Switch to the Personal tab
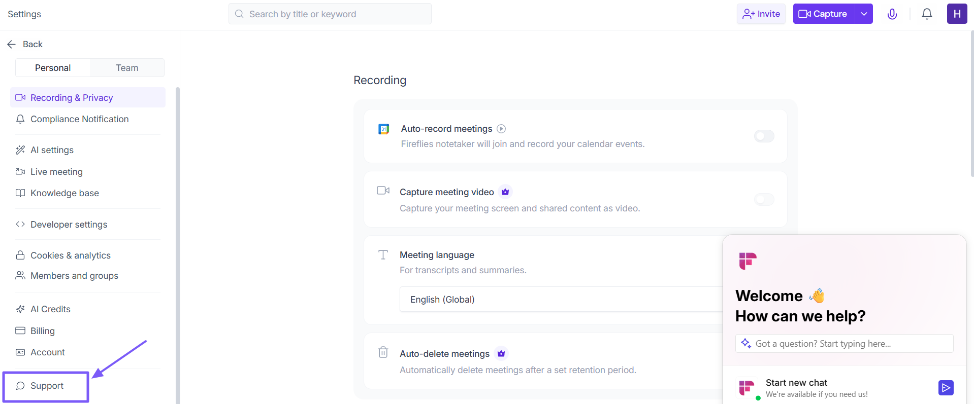Image resolution: width=974 pixels, height=404 pixels. coord(53,68)
